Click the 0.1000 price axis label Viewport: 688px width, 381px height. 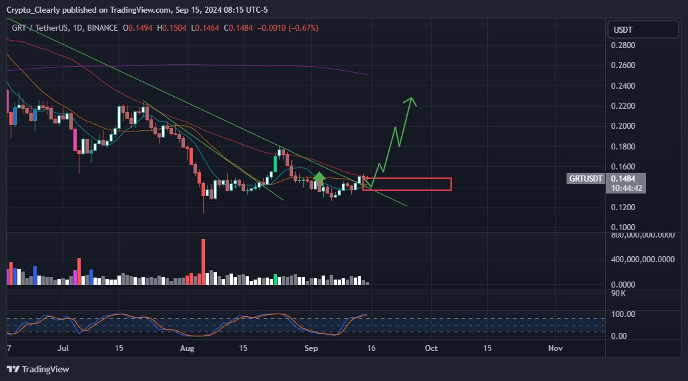[623, 228]
